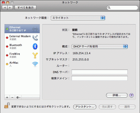Click the External Modem phone icon

pyautogui.click(x=35, y=38)
